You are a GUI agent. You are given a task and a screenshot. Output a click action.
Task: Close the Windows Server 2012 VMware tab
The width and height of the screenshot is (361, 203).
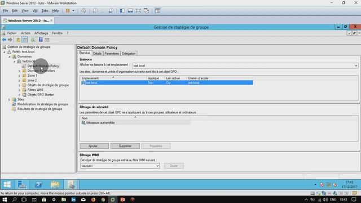coord(51,20)
